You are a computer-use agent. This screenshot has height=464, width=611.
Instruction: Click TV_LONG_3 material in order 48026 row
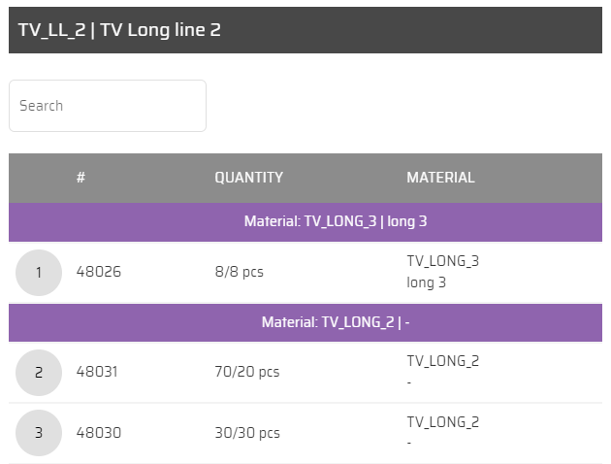(442, 261)
